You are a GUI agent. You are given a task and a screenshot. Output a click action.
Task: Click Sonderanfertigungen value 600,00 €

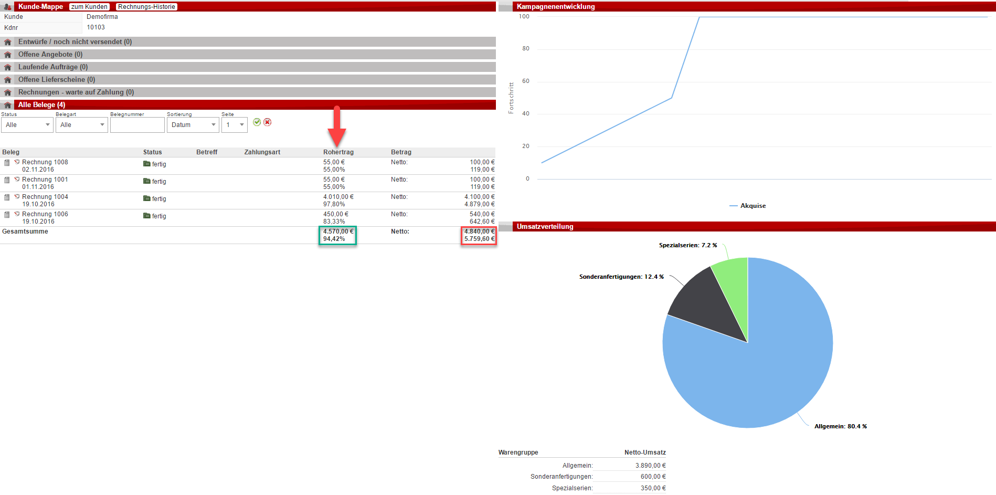pyautogui.click(x=653, y=477)
